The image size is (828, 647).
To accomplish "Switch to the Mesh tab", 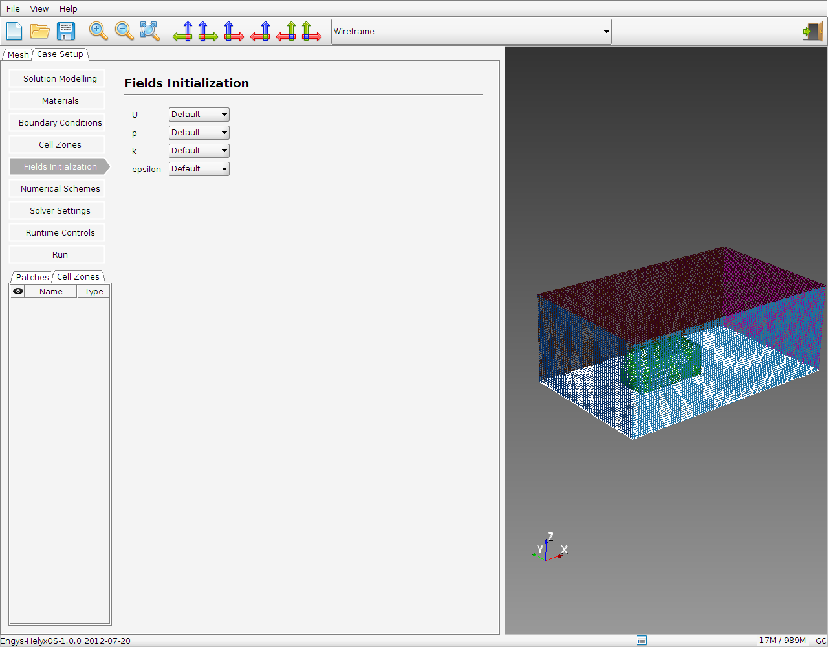I will [18, 54].
